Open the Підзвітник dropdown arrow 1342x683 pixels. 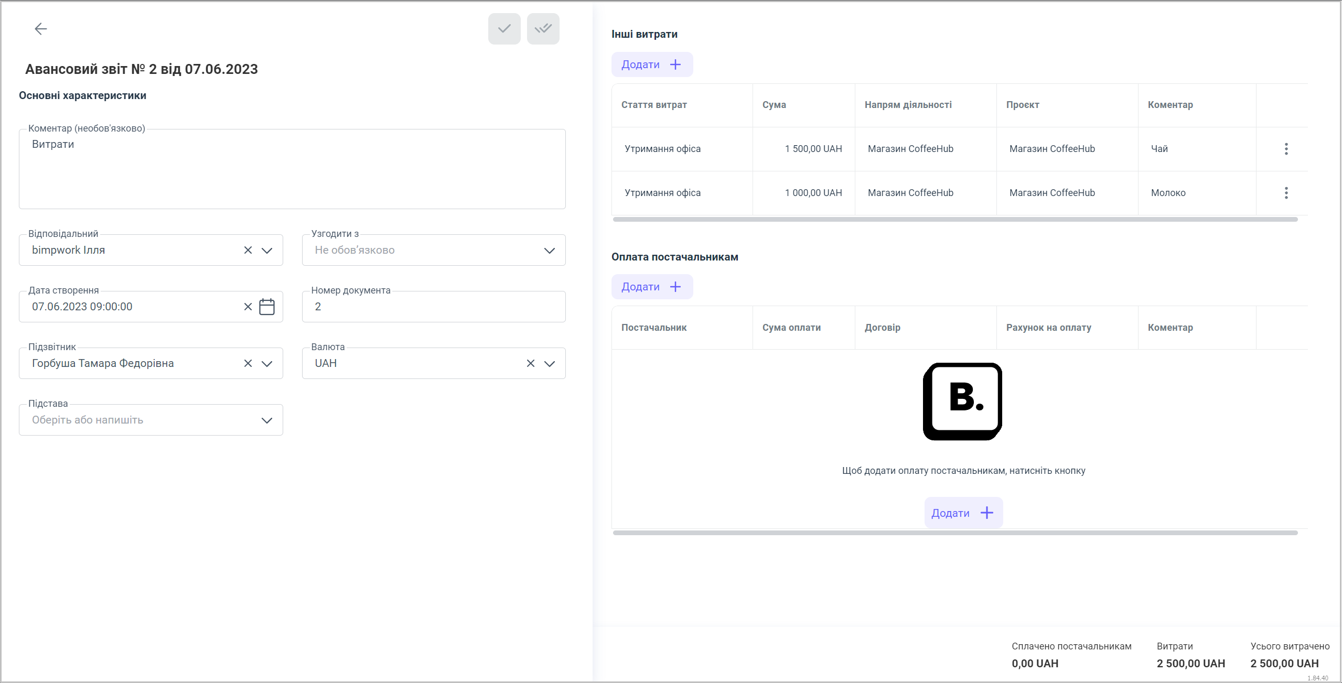[x=267, y=364]
